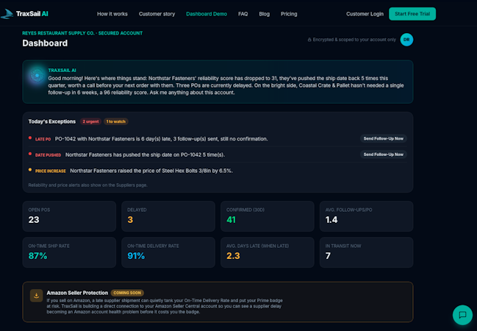Click the lock icon beside Encrypted text
Screen dimensions: 477x331
pos(309,40)
